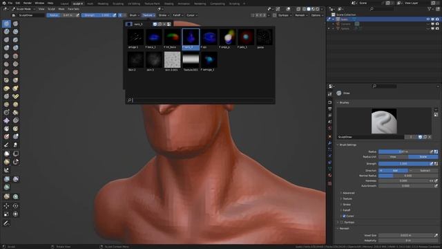Switch to Texture Paint workspace tab
The height and width of the screenshot is (249, 442).
click(x=152, y=3)
